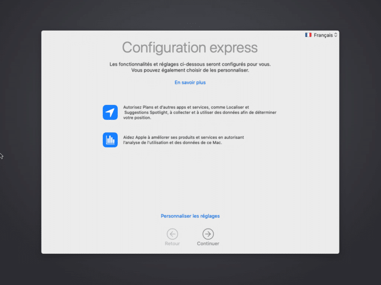
Task: Click the text starting with Autorisez Plans
Action: [x=186, y=108]
